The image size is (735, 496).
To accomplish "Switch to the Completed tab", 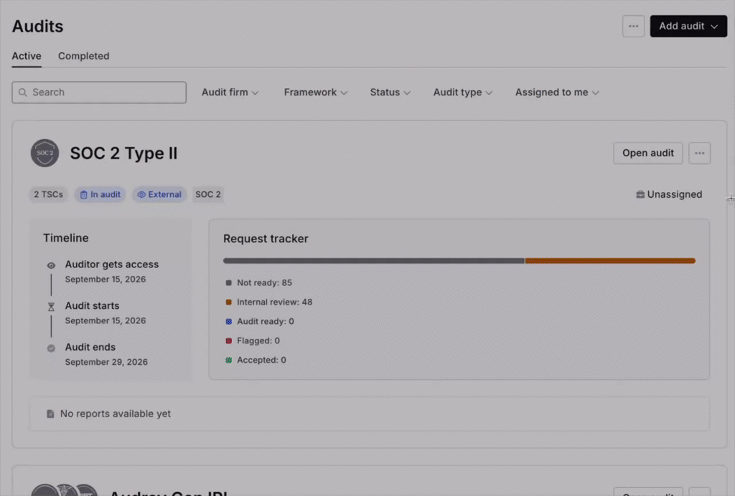I will click(x=84, y=56).
